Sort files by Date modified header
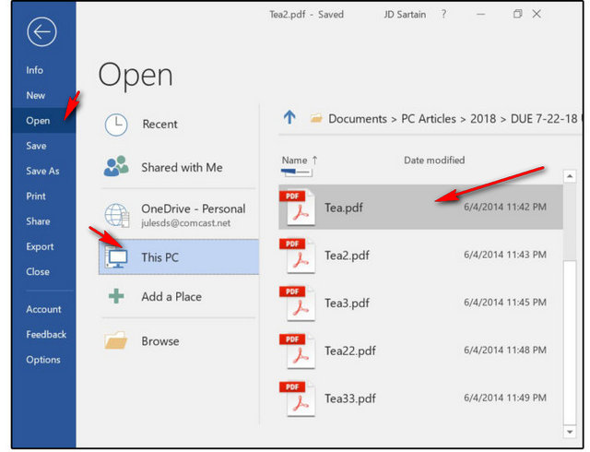Image resolution: width=590 pixels, height=452 pixels. tap(434, 161)
